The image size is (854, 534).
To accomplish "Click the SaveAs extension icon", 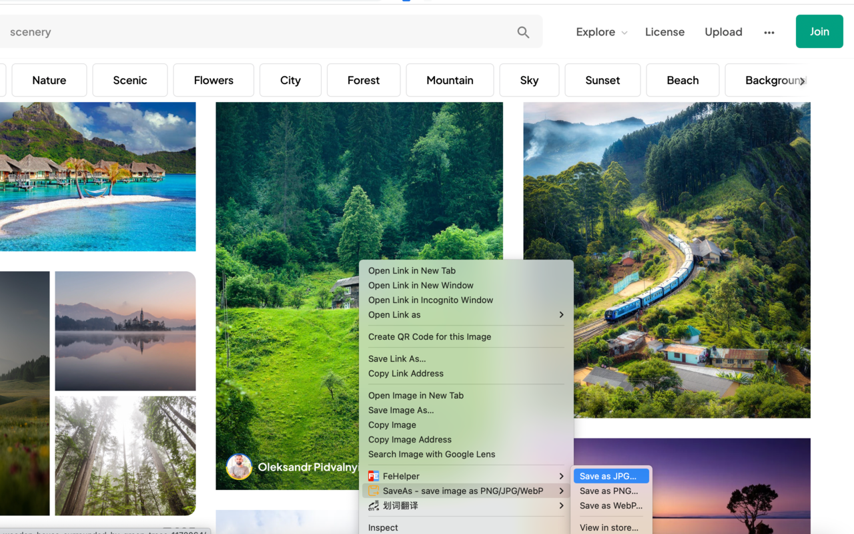I will 374,491.
